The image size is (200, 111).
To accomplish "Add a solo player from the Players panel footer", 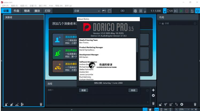I will 6,105.
